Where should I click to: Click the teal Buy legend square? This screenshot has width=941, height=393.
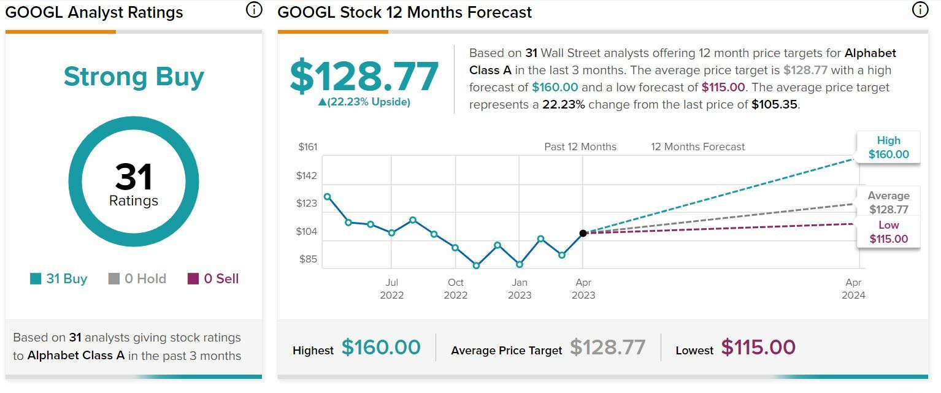click(x=36, y=279)
